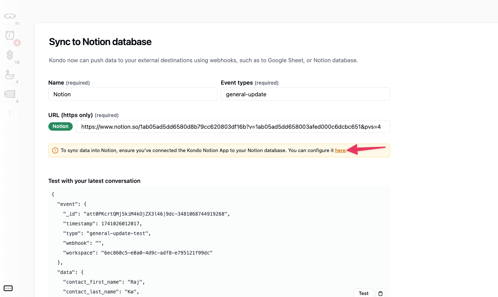Image resolution: width=498 pixels, height=297 pixels.
Task: Click the vertical dots under sidebar icons
Action: click(x=10, y=113)
